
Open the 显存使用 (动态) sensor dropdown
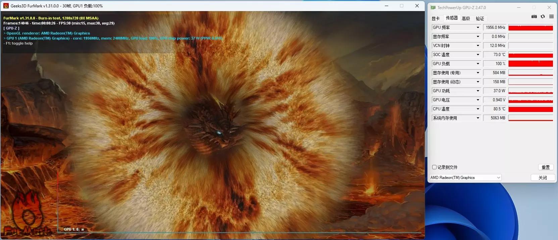click(x=478, y=82)
